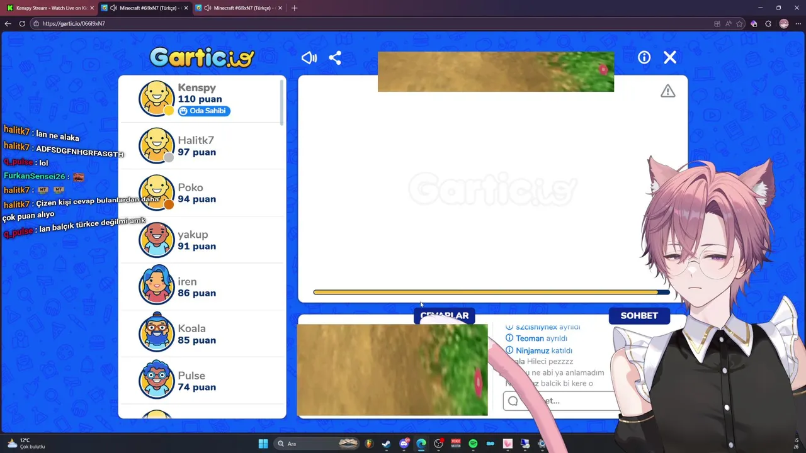This screenshot has height=453, width=806.
Task: Select player yakup in the list
Action: click(201, 240)
